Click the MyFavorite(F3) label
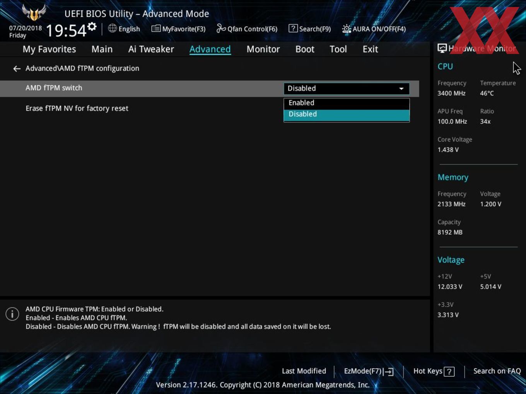 [184, 29]
